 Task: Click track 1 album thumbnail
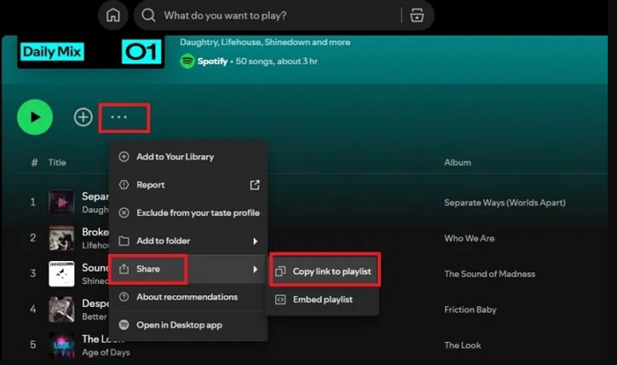62,202
